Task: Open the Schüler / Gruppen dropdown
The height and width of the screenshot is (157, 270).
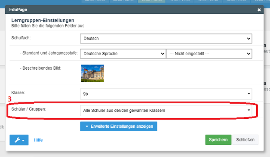Action: pos(166,111)
